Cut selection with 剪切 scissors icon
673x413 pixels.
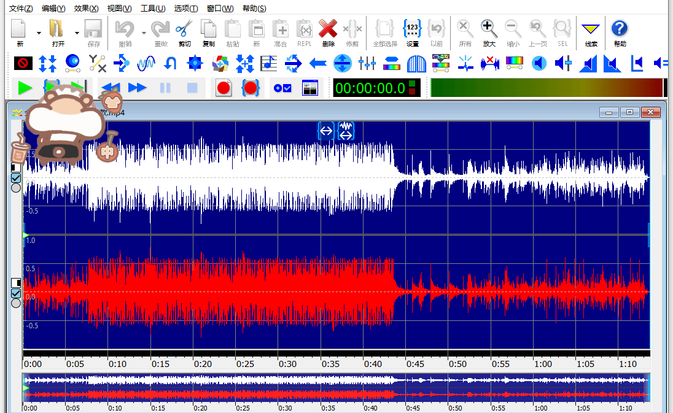point(184,33)
